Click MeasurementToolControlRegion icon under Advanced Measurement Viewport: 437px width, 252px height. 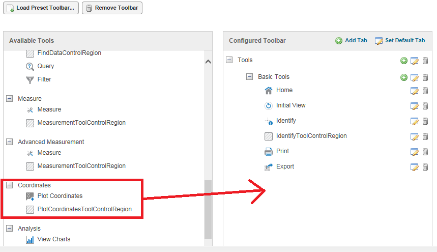pos(30,166)
